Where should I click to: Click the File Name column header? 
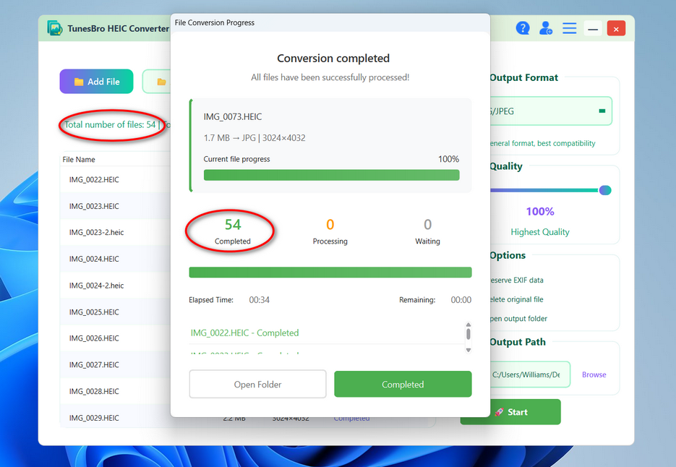(79, 160)
